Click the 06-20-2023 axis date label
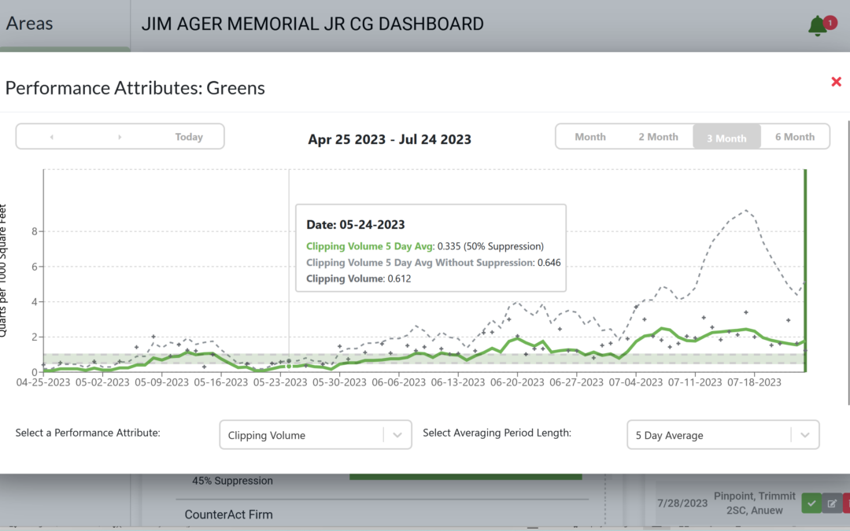The width and height of the screenshot is (850, 531). [517, 382]
